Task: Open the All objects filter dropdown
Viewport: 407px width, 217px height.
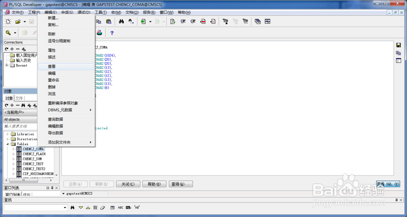Action: 20,119
